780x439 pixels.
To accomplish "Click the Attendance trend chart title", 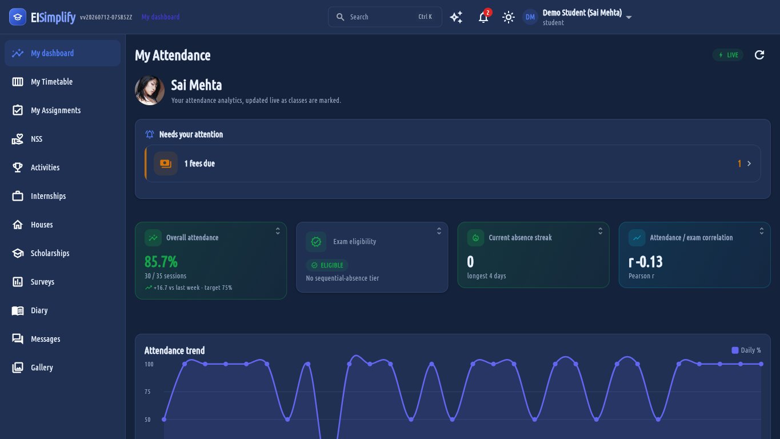I will 174,350.
